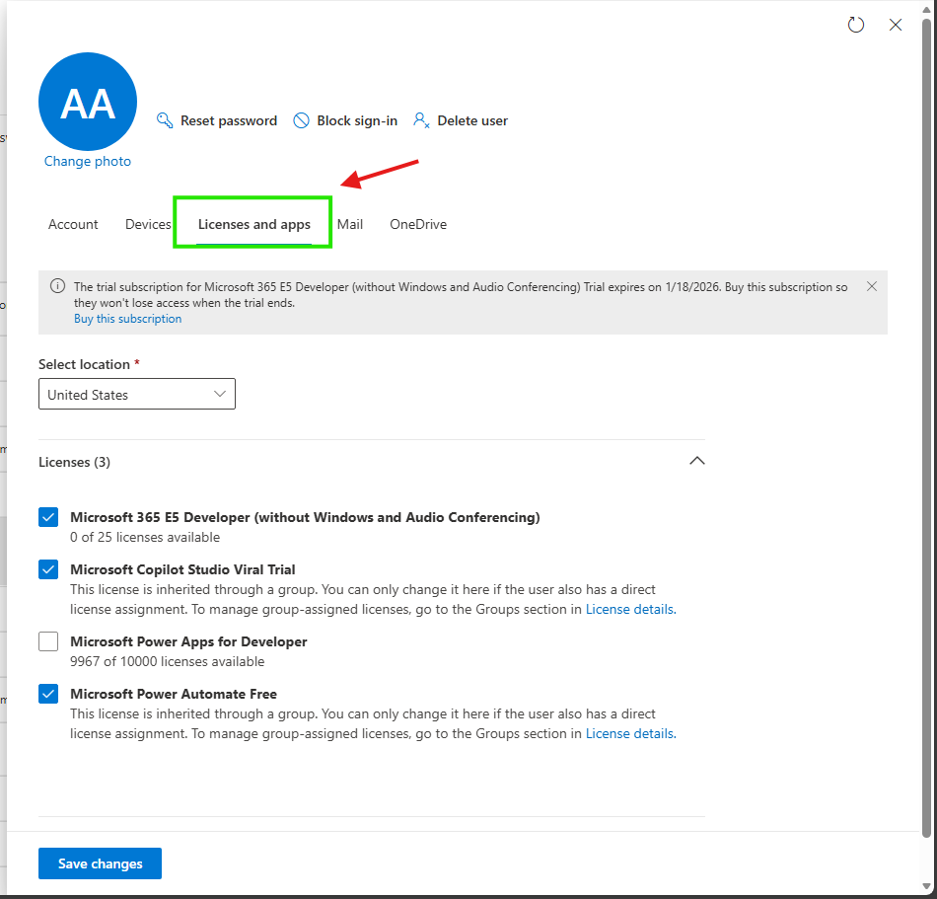
Task: Dismiss the trial subscription banner
Action: point(872,286)
